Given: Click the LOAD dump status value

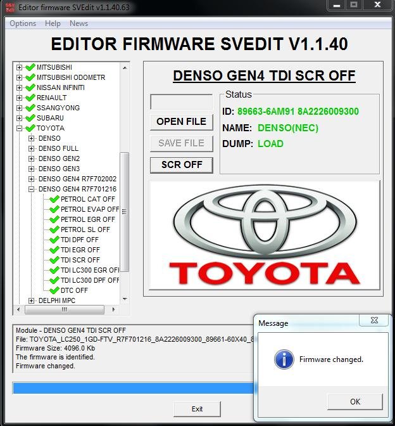Looking at the screenshot, I should [270, 144].
